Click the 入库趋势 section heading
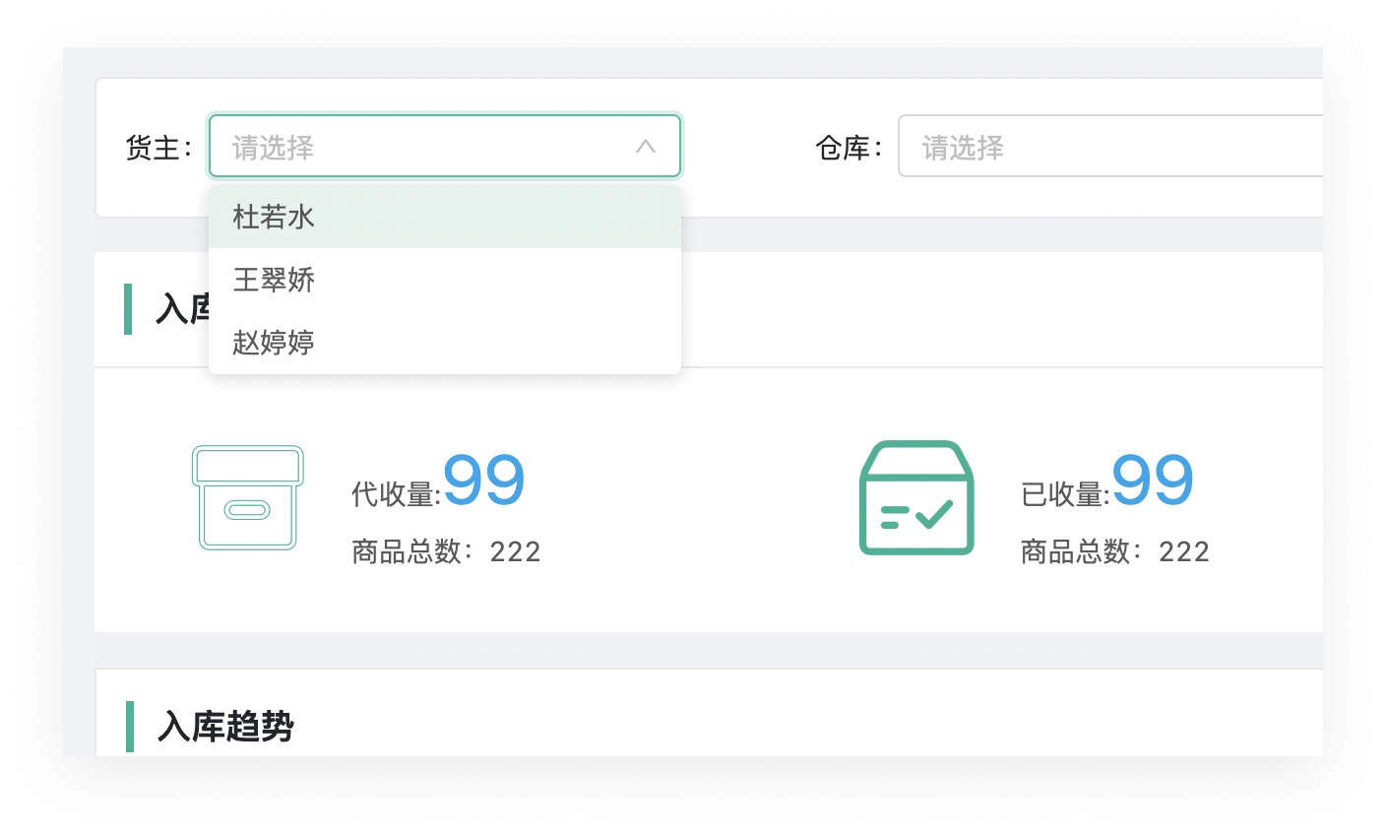The height and width of the screenshot is (835, 1386). click(x=225, y=727)
